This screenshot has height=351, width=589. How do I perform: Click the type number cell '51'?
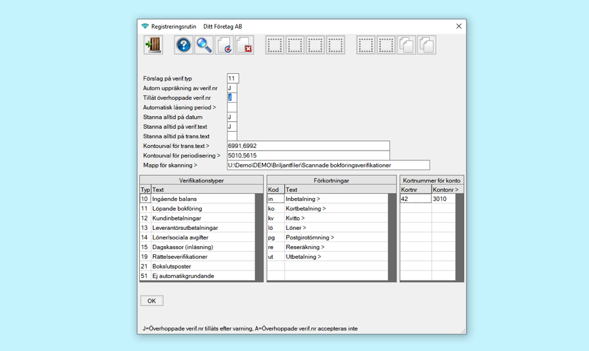[x=145, y=276]
